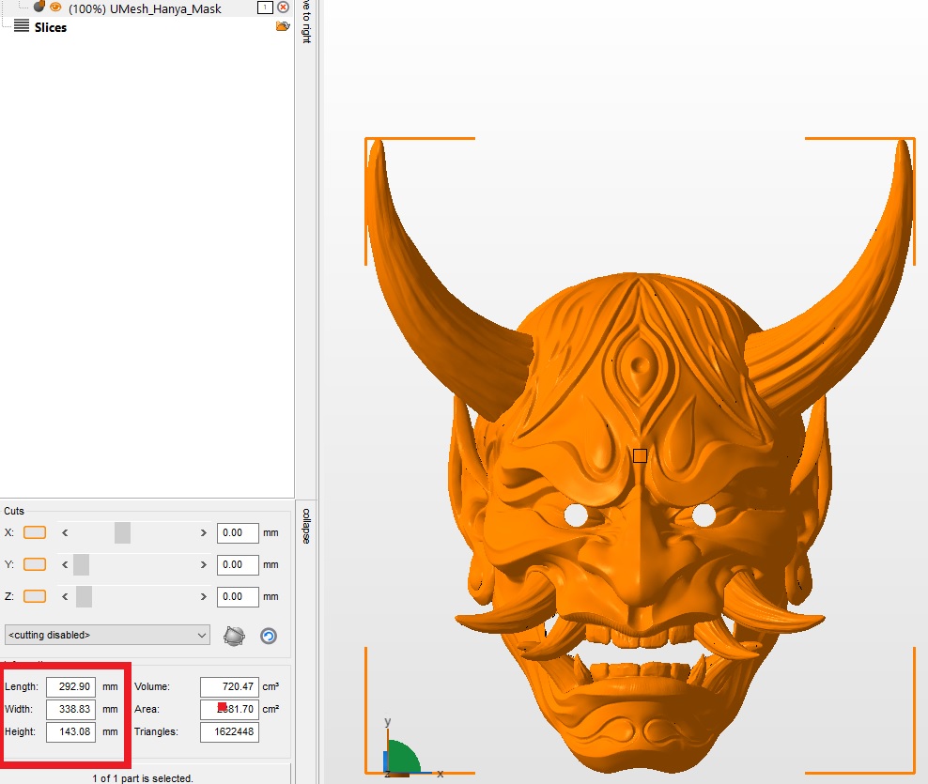Click the collapse panel label
Viewport: 928px width, 784px height.
(305, 526)
